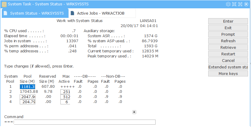Screen dimensions: 251x127
Task: Click the Extended system status button
Action: [228, 67]
